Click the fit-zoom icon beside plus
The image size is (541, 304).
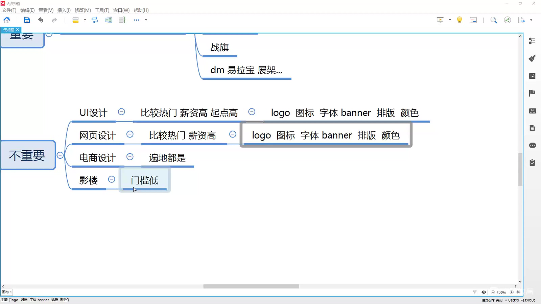click(518, 292)
